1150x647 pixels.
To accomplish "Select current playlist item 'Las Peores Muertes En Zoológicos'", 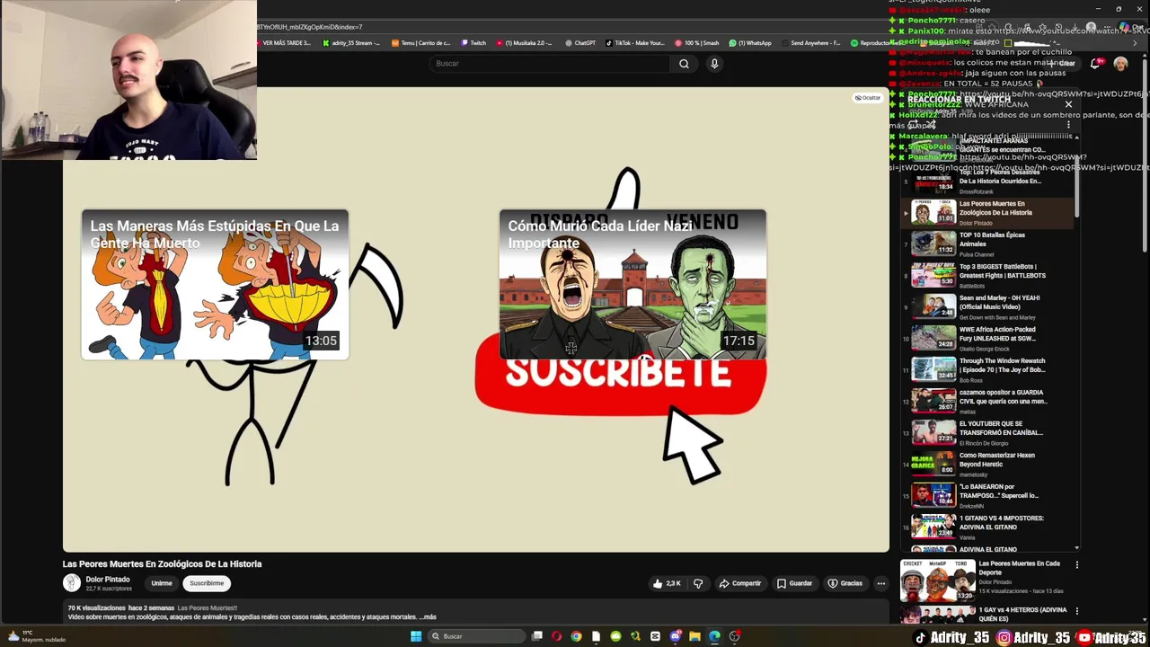I will point(988,213).
